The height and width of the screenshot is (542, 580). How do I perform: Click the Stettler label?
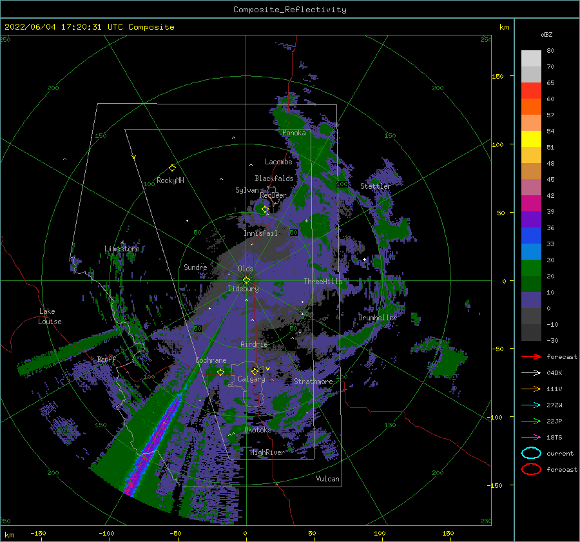tap(376, 186)
